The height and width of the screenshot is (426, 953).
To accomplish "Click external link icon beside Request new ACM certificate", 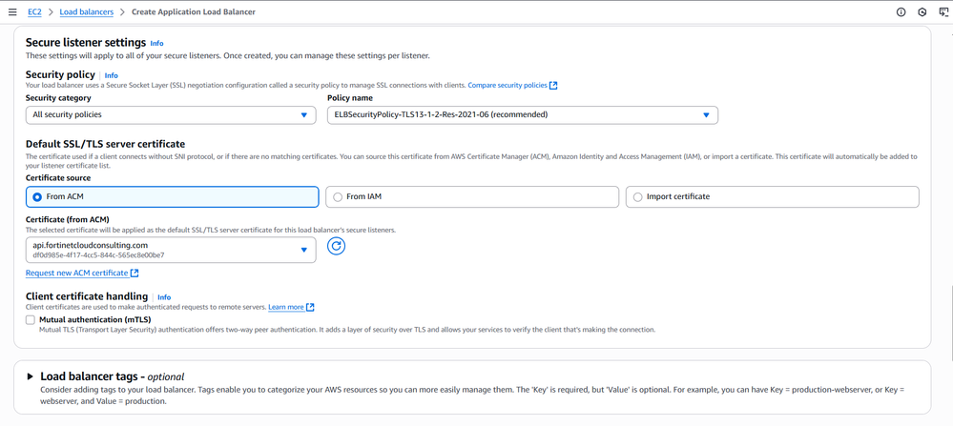I will [135, 274].
